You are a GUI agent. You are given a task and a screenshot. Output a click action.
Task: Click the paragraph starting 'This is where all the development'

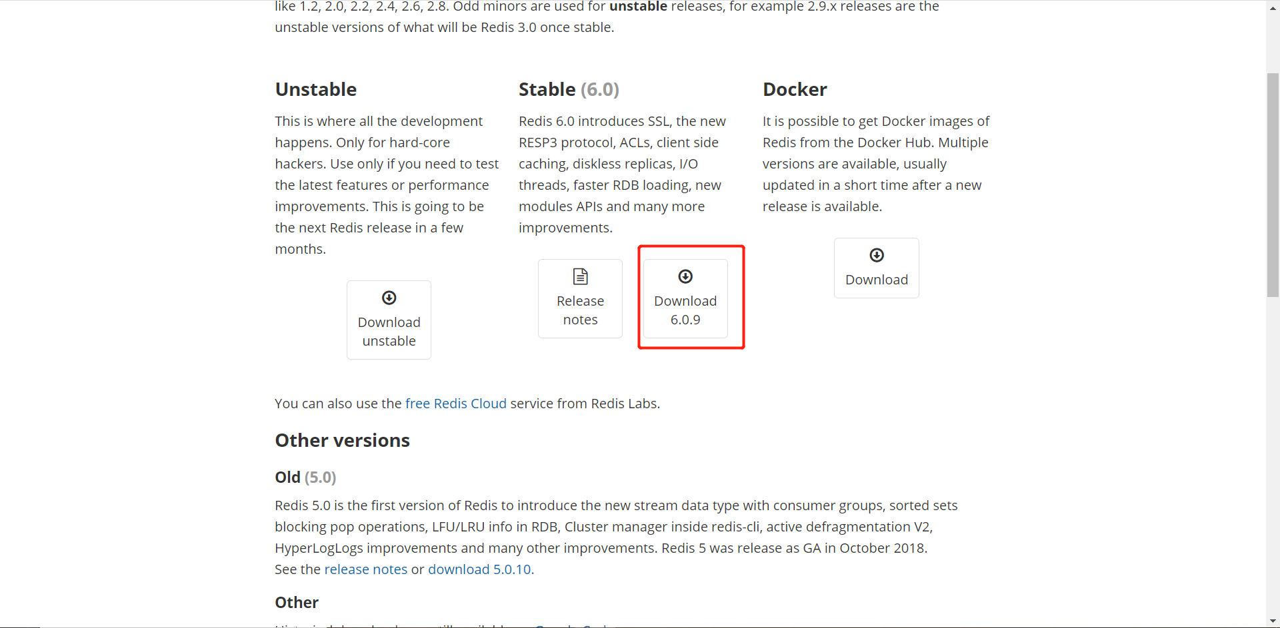(x=387, y=185)
